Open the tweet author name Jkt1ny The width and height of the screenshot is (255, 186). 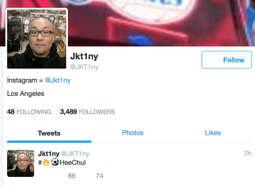pyautogui.click(x=49, y=153)
